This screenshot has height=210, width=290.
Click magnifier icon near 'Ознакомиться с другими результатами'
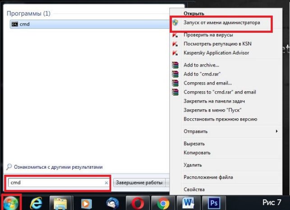point(9,167)
